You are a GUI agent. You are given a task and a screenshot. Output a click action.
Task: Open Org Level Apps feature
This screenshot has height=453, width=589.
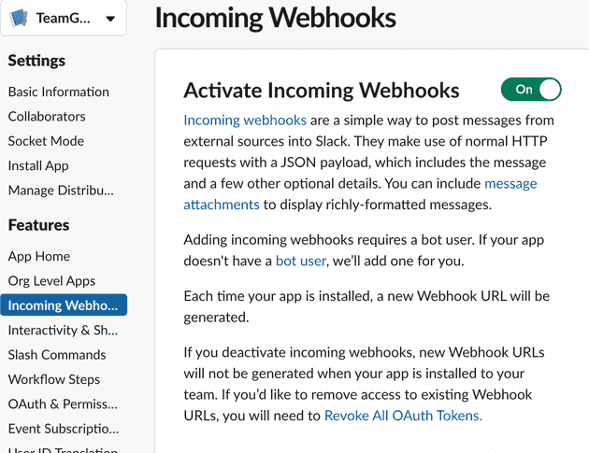click(x=51, y=281)
